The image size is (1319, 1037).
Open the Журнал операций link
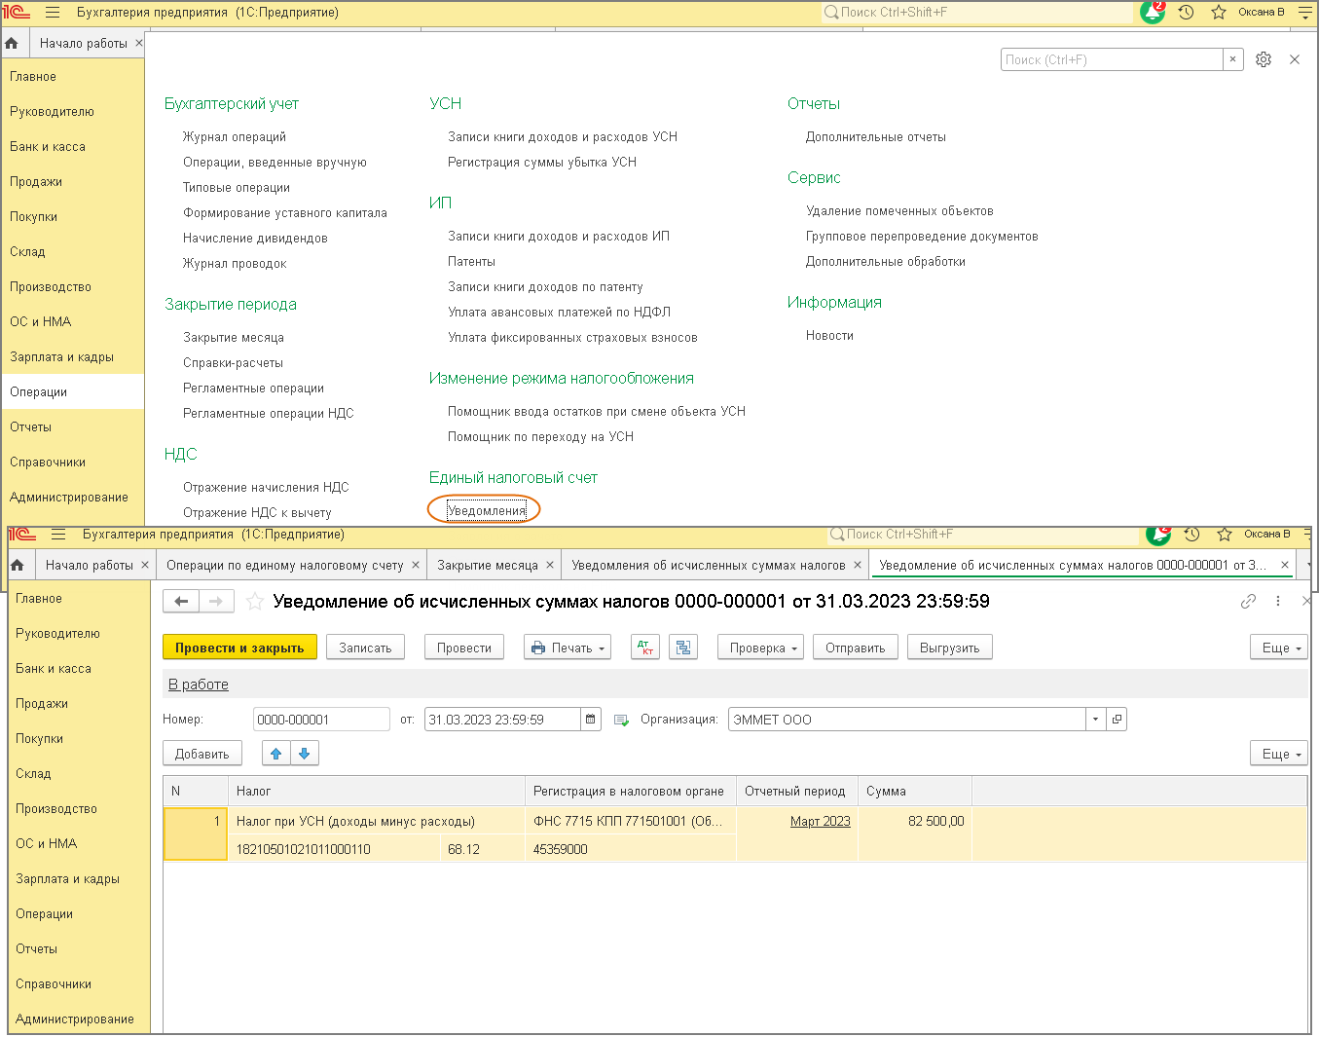point(235,136)
